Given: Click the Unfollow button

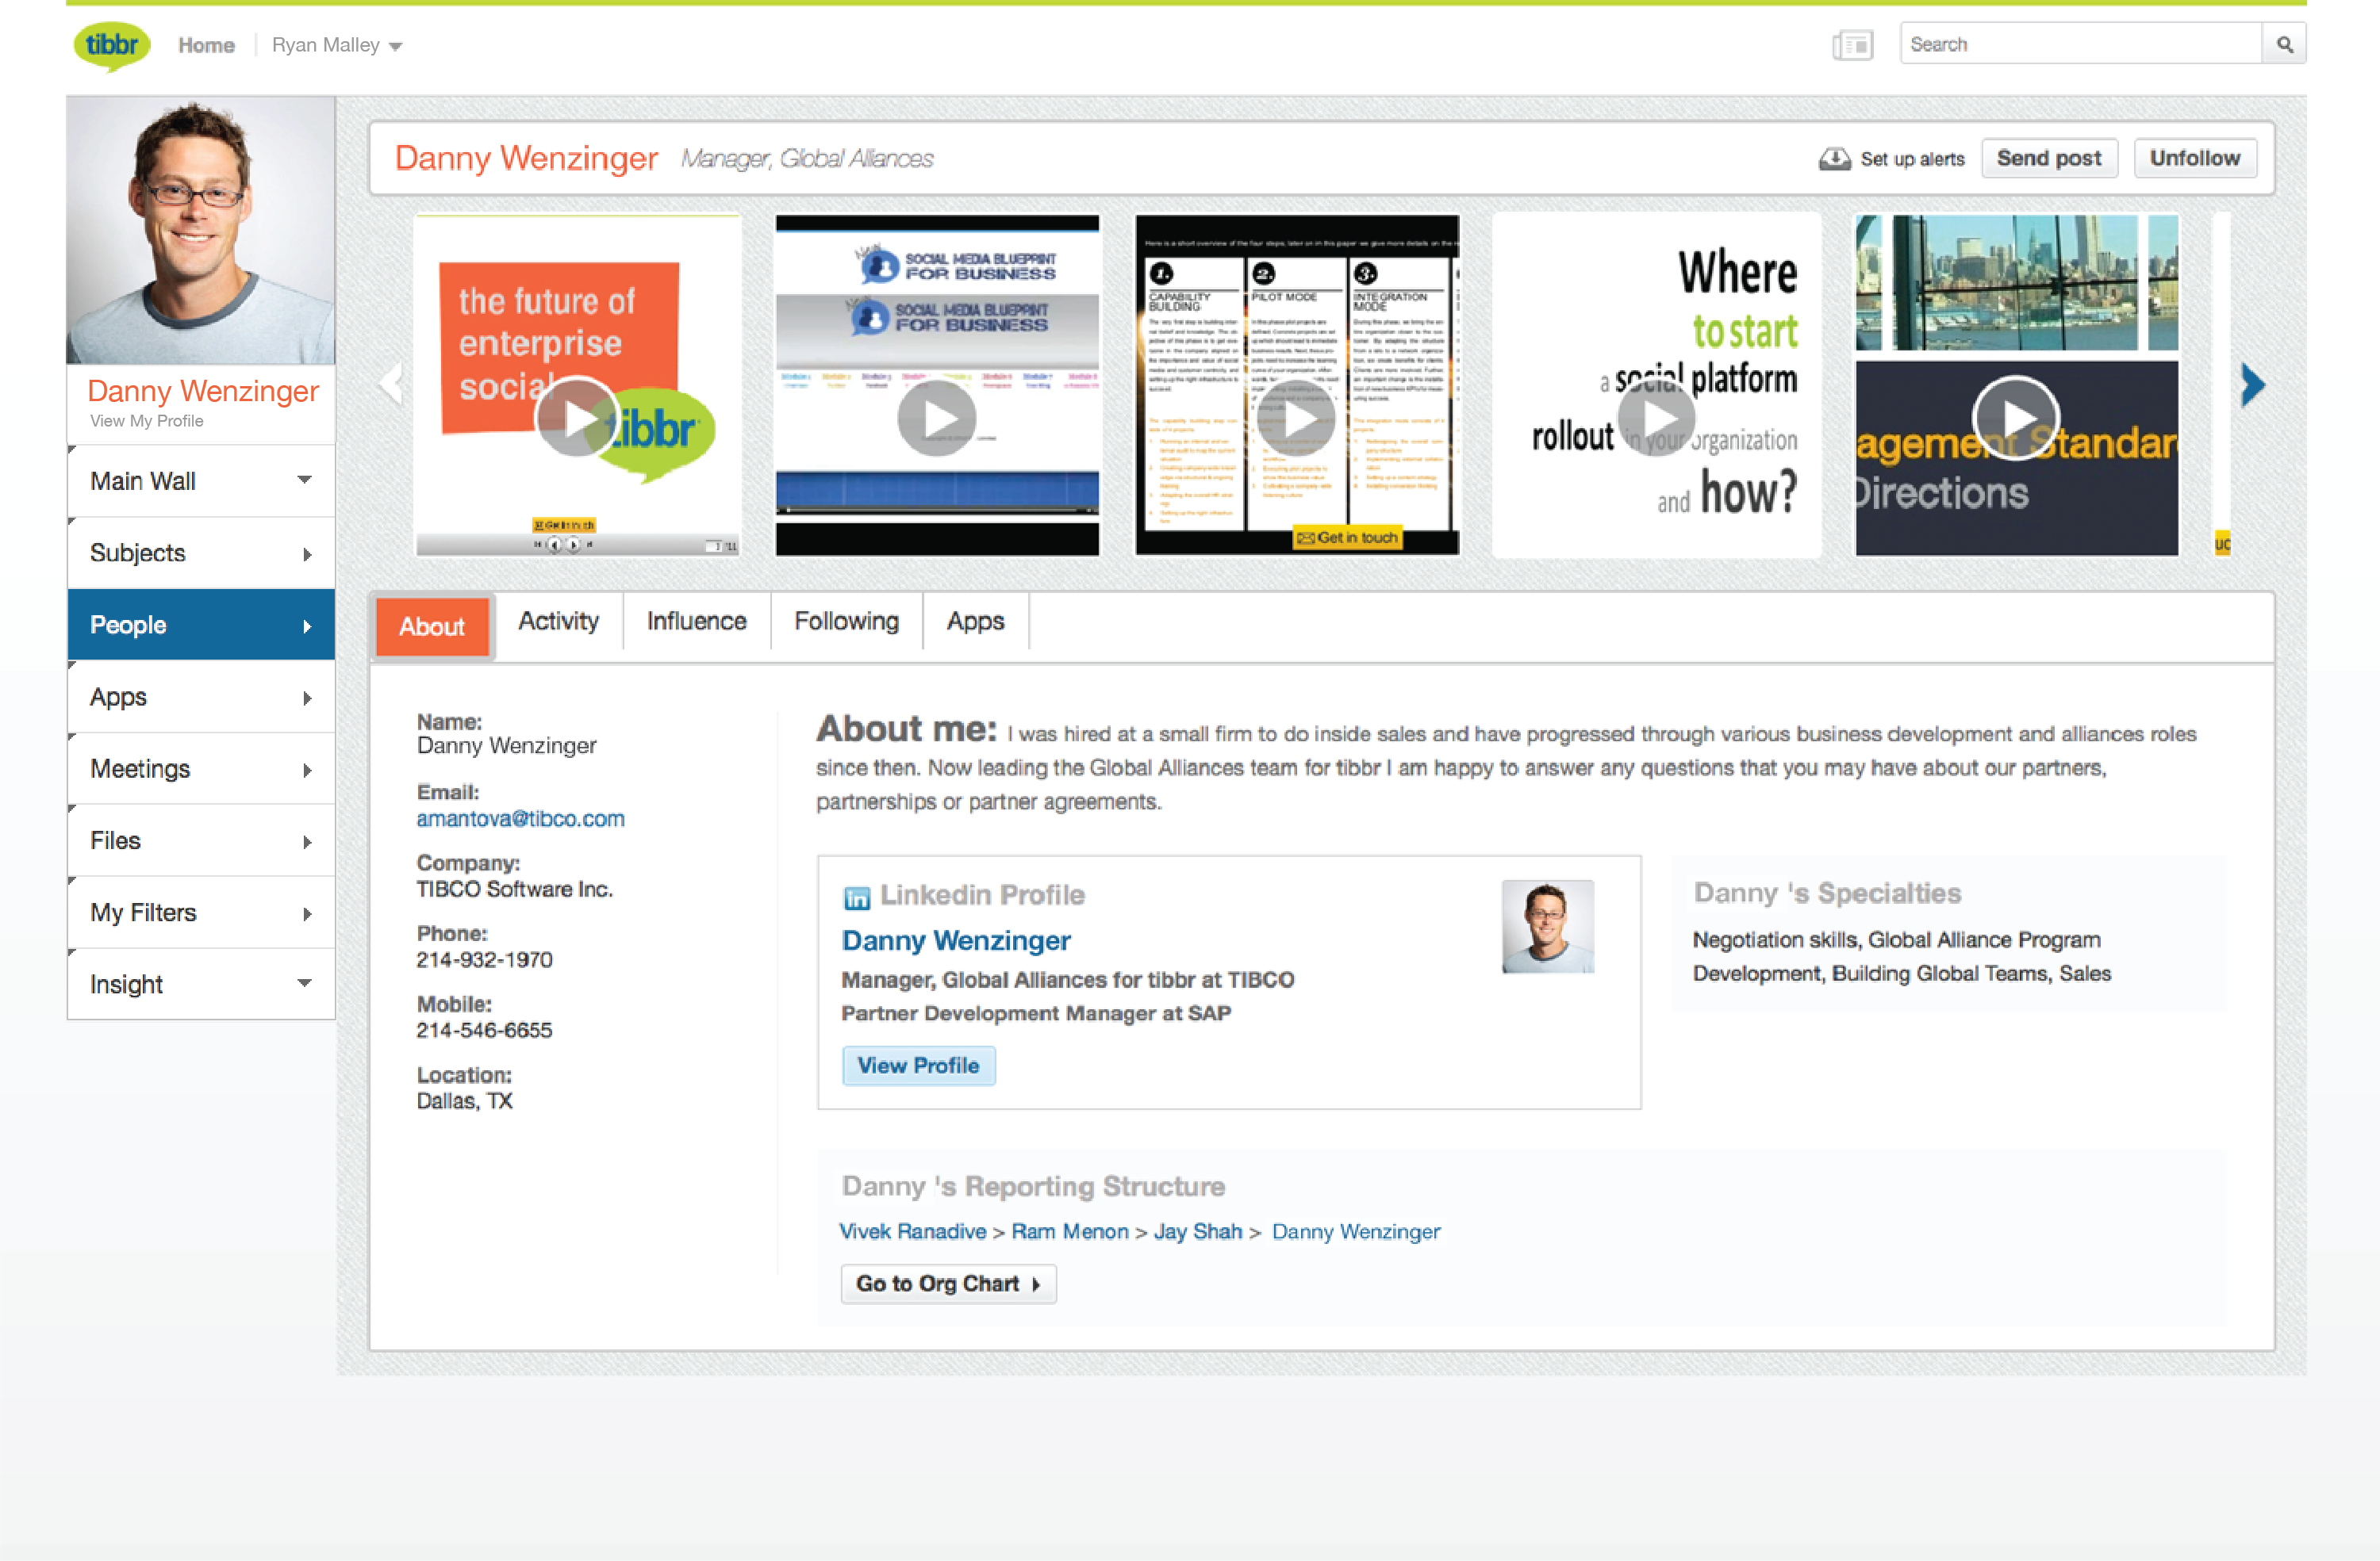Looking at the screenshot, I should (x=2194, y=159).
